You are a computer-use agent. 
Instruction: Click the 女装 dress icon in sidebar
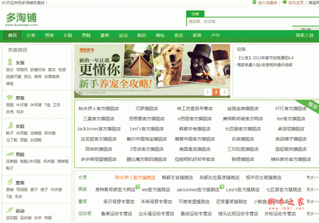pyautogui.click(x=10, y=62)
